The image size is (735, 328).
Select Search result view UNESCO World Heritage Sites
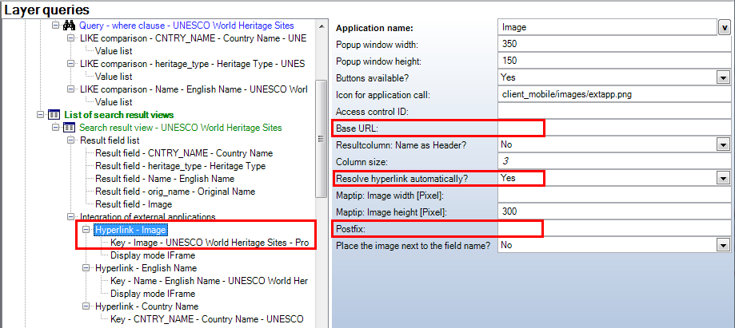click(181, 127)
